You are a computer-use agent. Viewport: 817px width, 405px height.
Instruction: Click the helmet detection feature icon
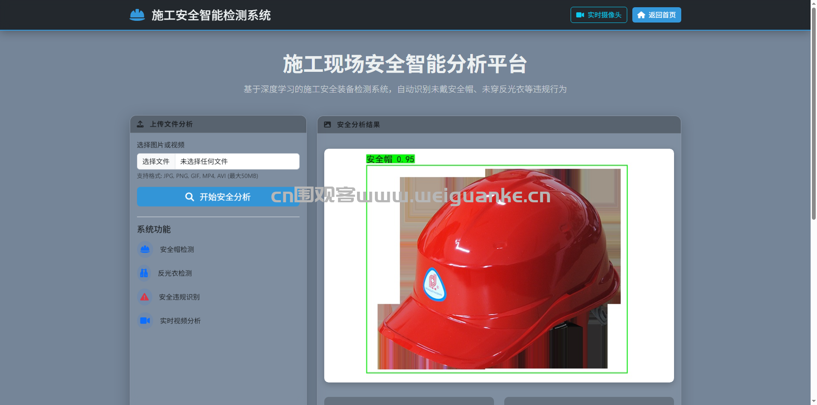[145, 249]
